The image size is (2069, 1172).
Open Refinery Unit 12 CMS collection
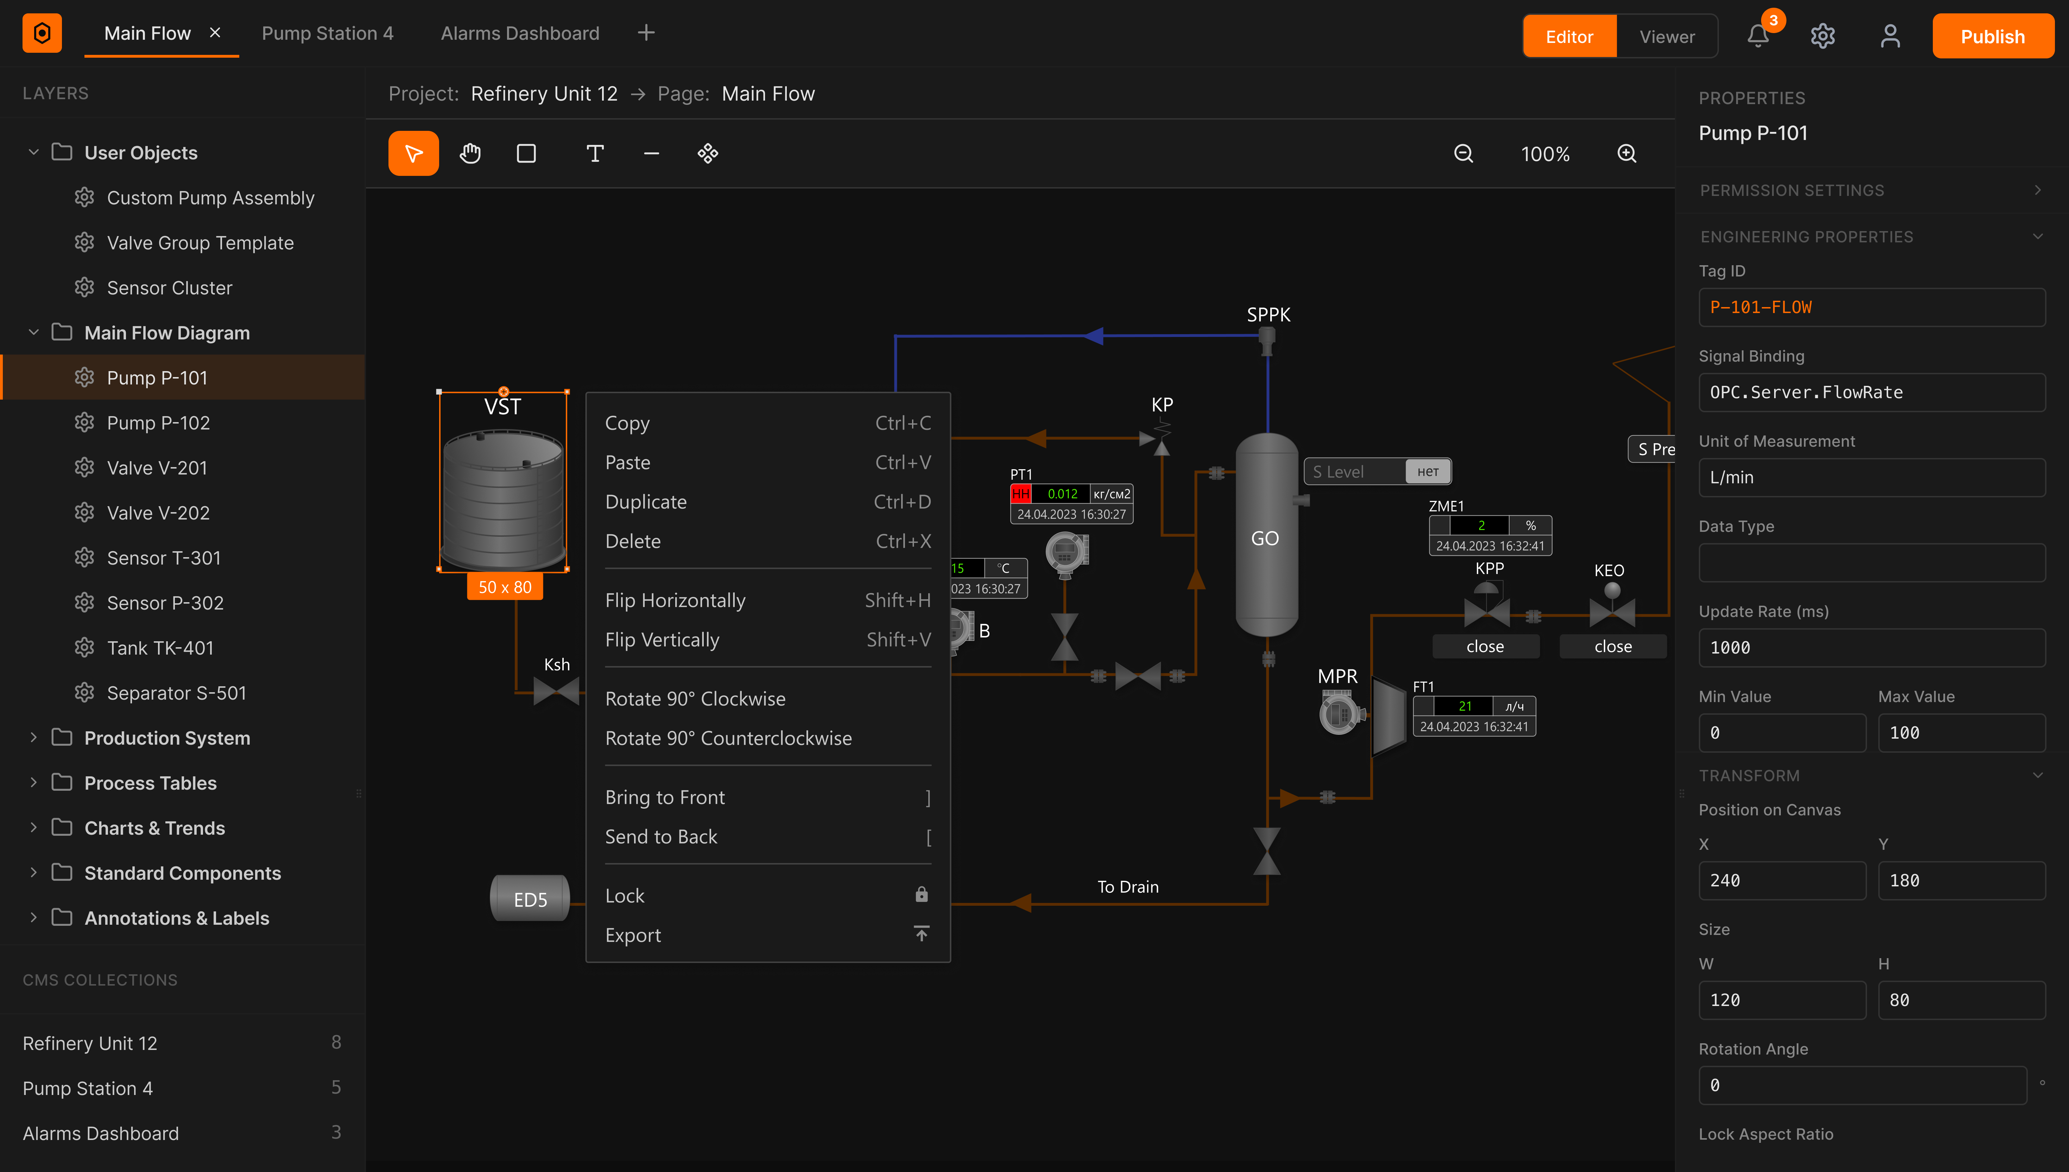tap(182, 1043)
